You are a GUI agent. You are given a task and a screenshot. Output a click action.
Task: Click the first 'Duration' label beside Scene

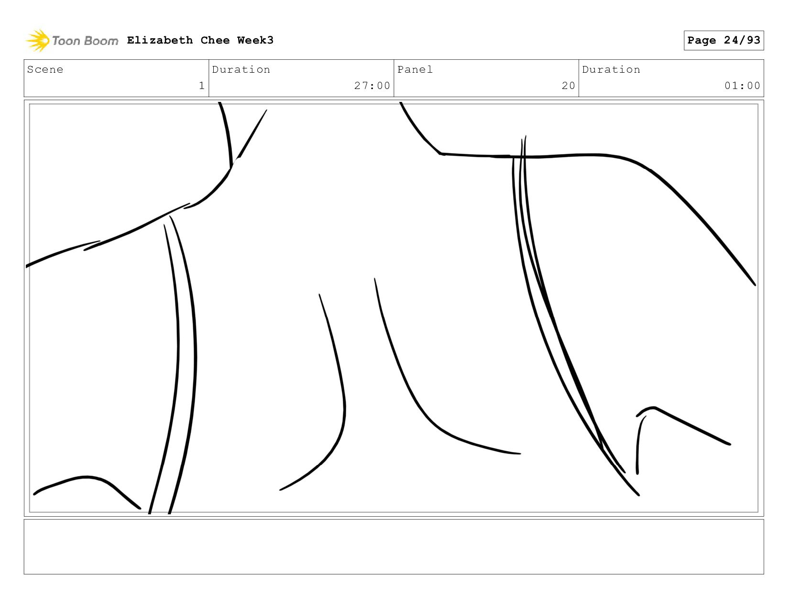point(241,69)
